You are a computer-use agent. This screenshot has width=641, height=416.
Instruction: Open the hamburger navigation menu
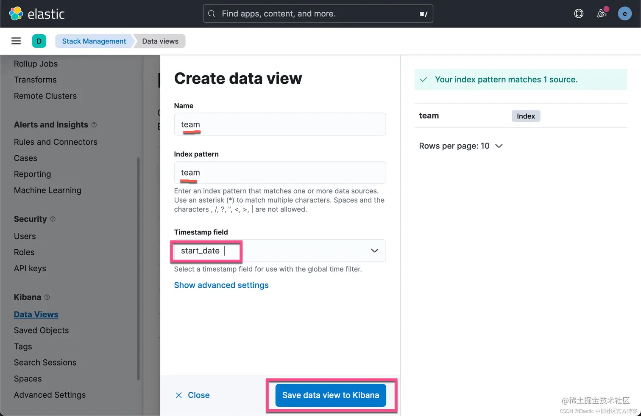pyautogui.click(x=16, y=41)
